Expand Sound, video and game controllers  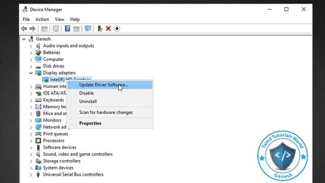pyautogui.click(x=31, y=155)
